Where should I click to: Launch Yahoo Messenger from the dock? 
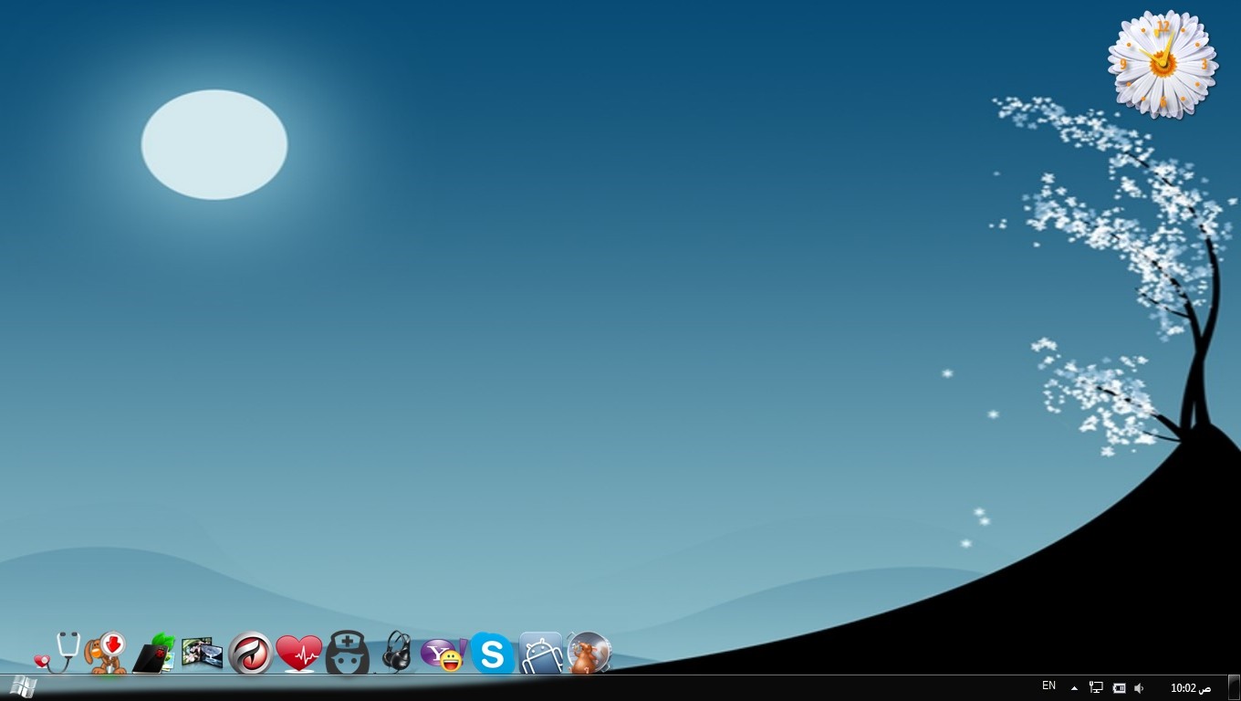[443, 654]
